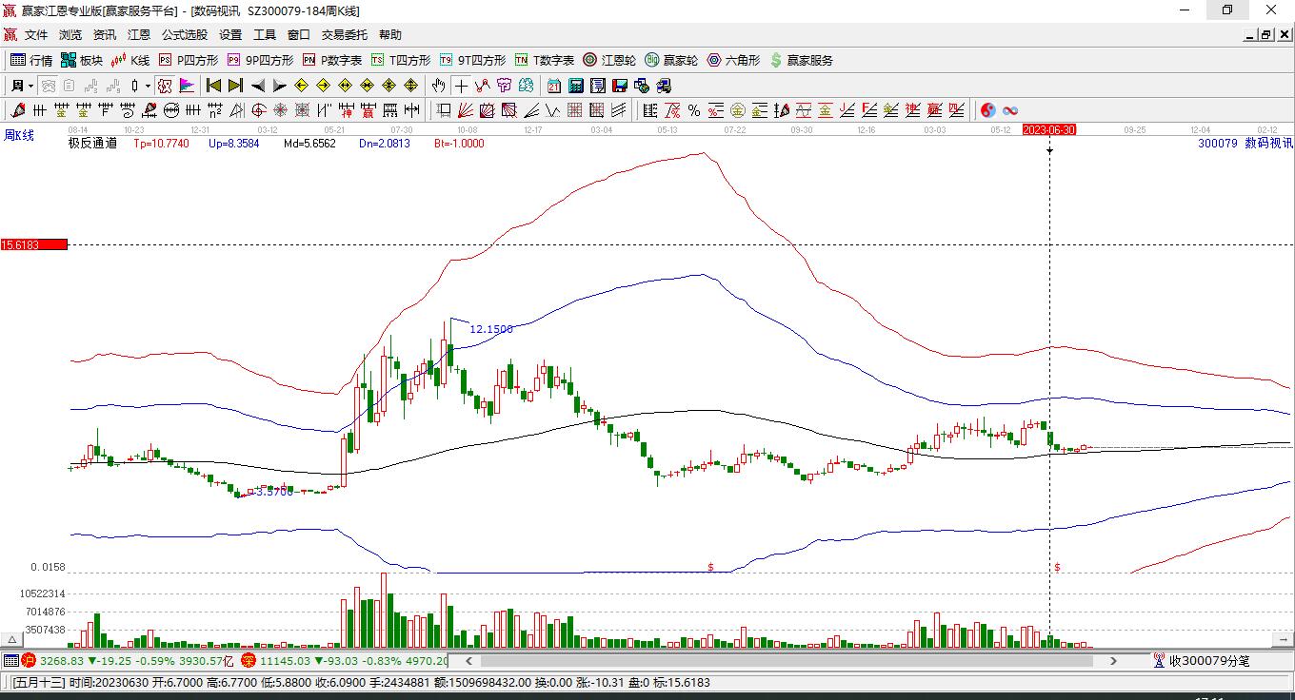Screen dimensions: 1295x700
Task: Click the 300079 数码视讯 stock label
Action: click(x=1245, y=144)
